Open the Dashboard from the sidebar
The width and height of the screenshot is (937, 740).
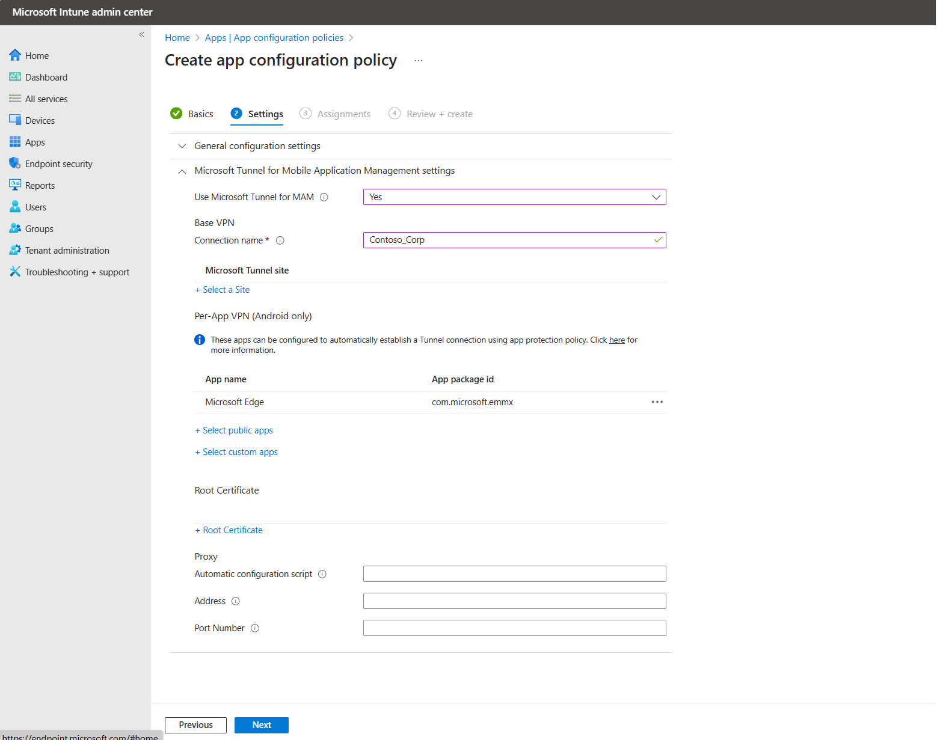tap(46, 77)
